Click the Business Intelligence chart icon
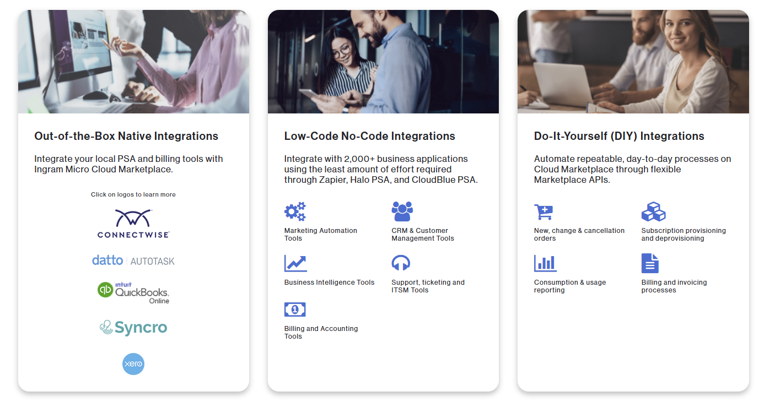This screenshot has width=759, height=402. (295, 263)
